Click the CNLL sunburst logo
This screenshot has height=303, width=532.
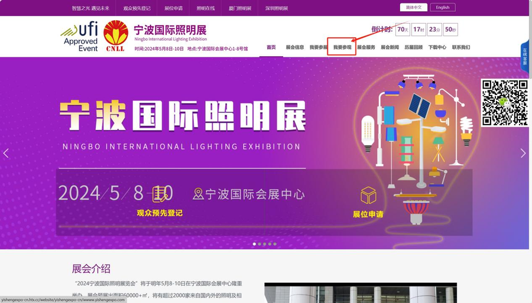click(116, 36)
